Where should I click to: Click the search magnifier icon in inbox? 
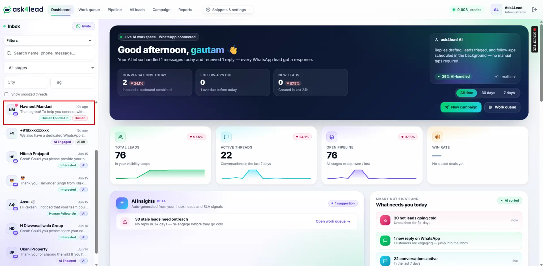(9, 53)
